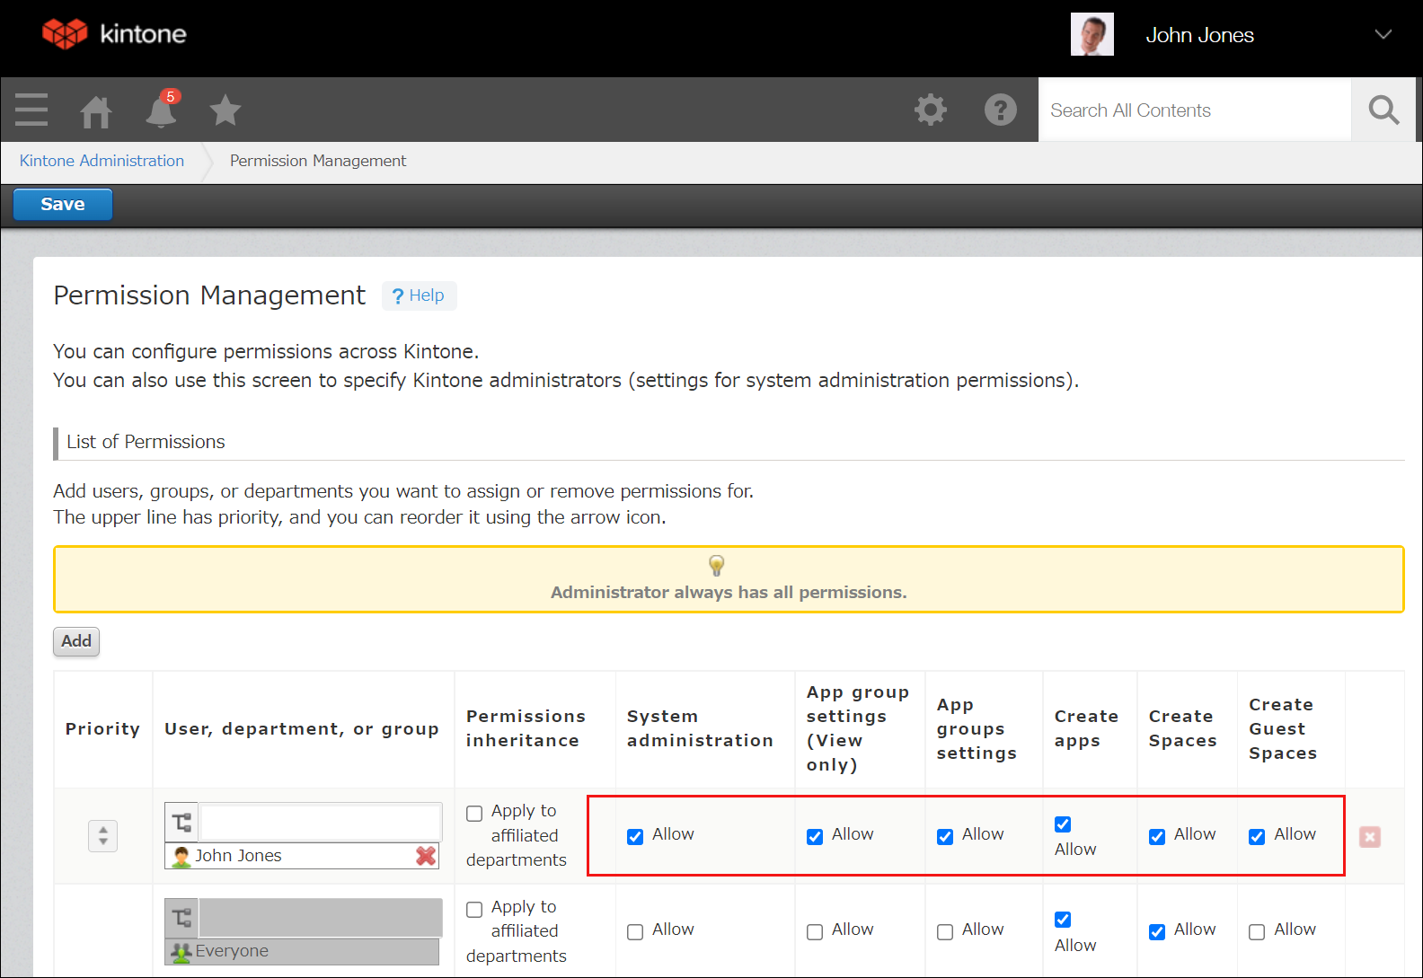Screen dimensions: 1423x978
Task: Select Permission Management breadcrumb text
Action: coord(318,161)
